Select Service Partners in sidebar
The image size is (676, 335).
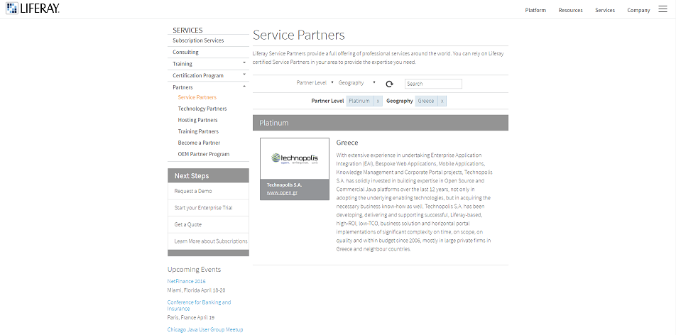click(x=197, y=97)
